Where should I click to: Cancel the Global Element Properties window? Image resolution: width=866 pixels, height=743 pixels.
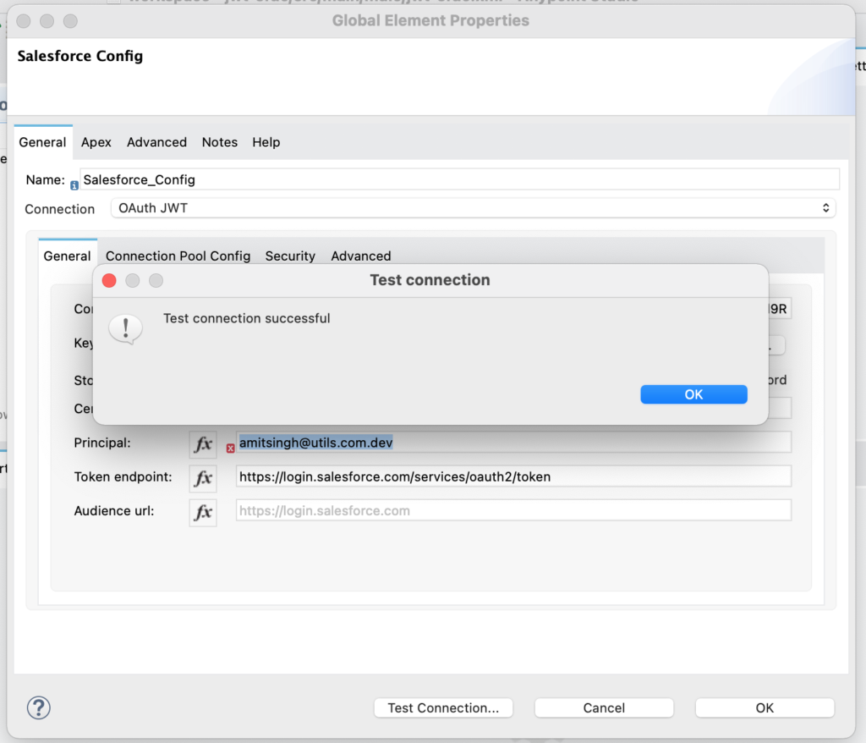pos(604,707)
